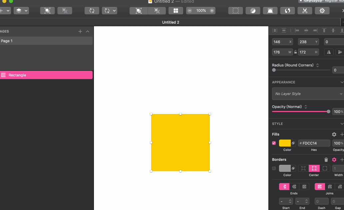
Task: Click the grid view toolbar icon
Action: 175,11
